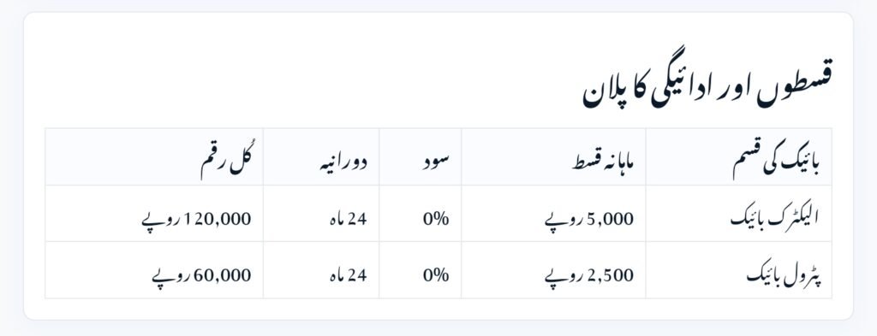Select 24 ماہ duration in electric bike row
This screenshot has height=336, width=877.
348,219
